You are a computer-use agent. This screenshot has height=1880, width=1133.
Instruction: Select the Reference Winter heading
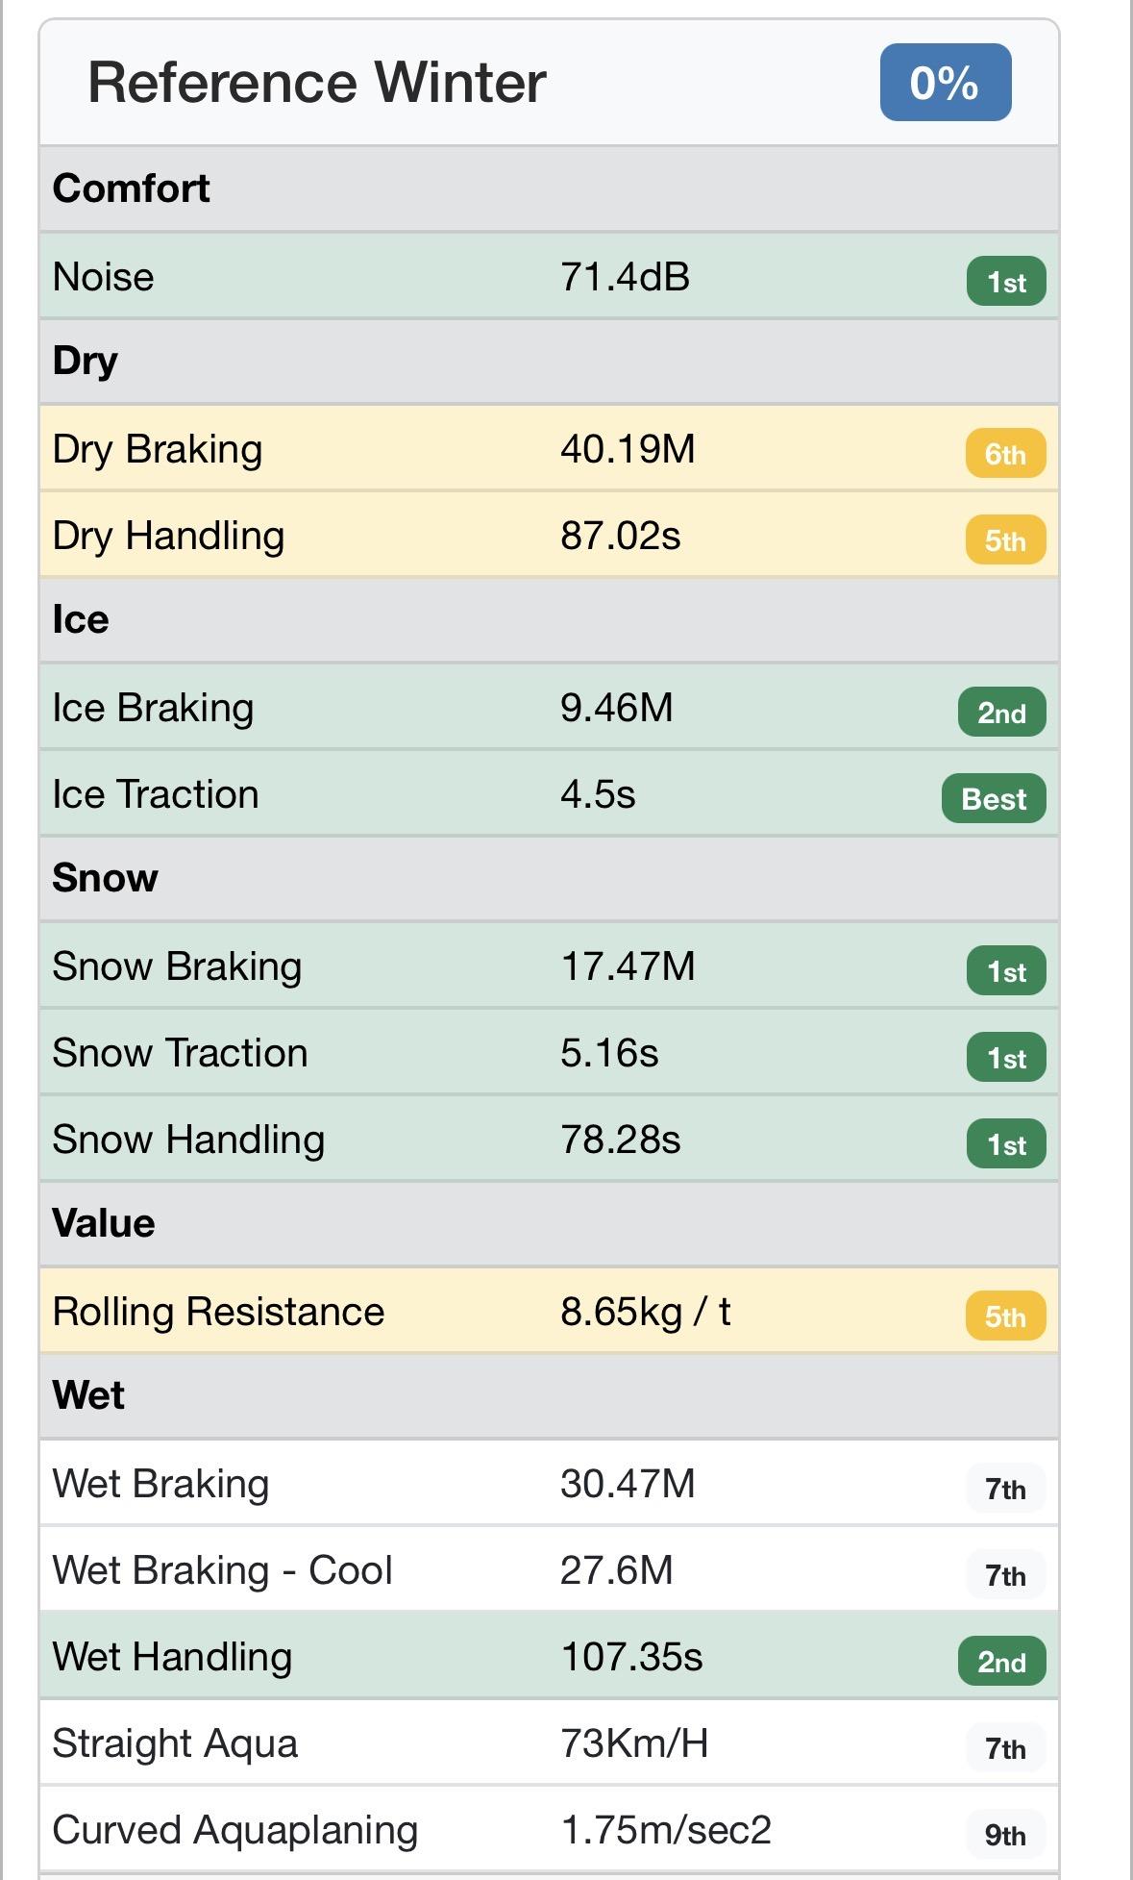(x=316, y=83)
